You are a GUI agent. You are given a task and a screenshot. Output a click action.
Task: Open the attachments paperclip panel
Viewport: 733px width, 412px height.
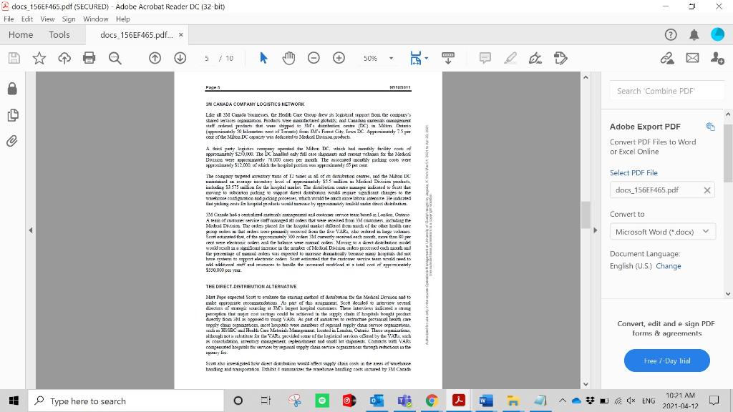12,141
